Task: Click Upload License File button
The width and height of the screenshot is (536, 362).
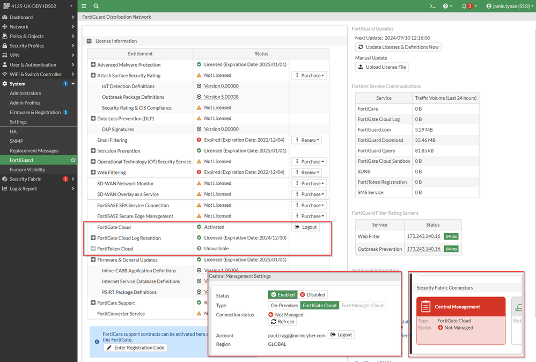Action: click(x=382, y=67)
